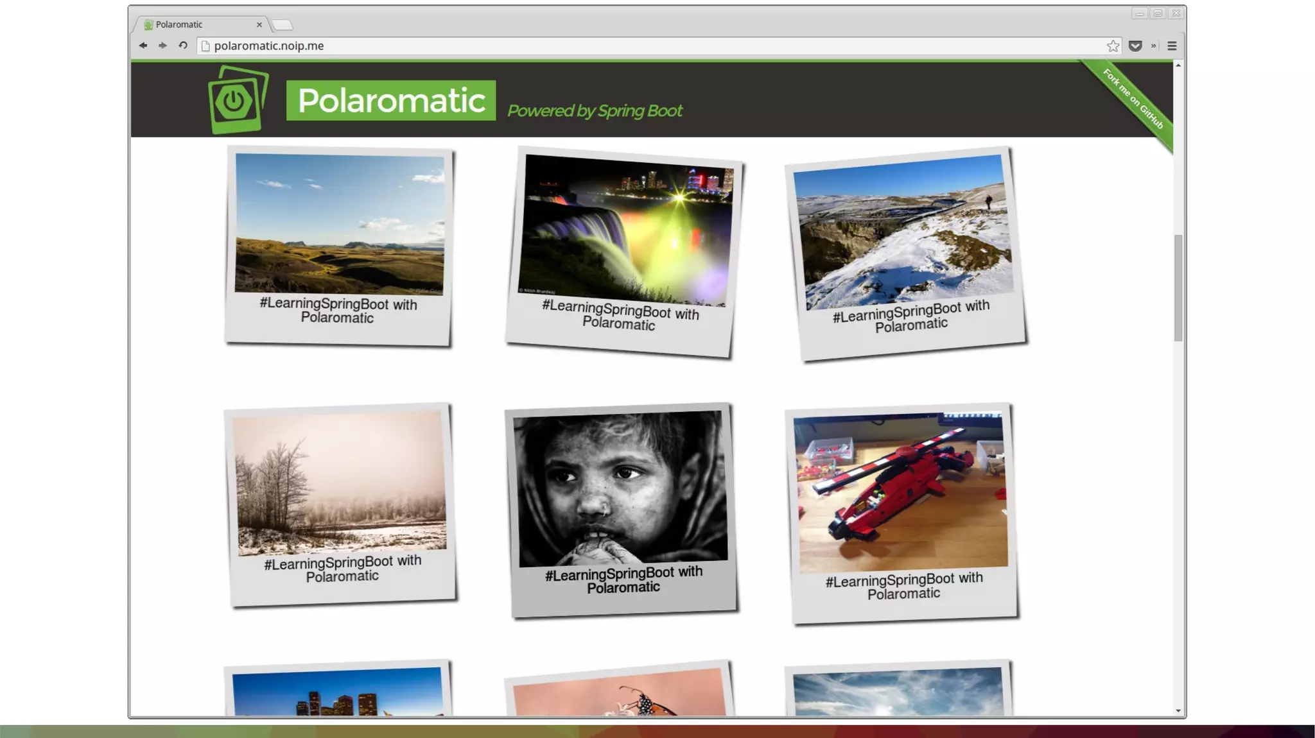
Task: Expand hidden extensions chevron
Action: coord(1154,46)
